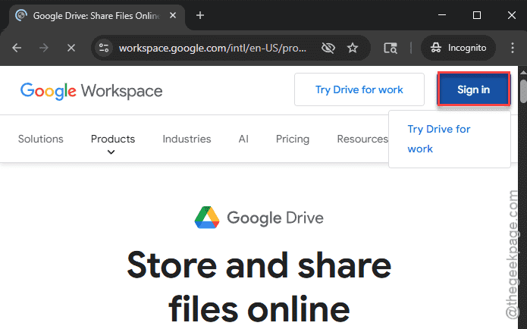Viewport: 527px width, 329px height.
Task: Select the AI menu item
Action: 243,139
